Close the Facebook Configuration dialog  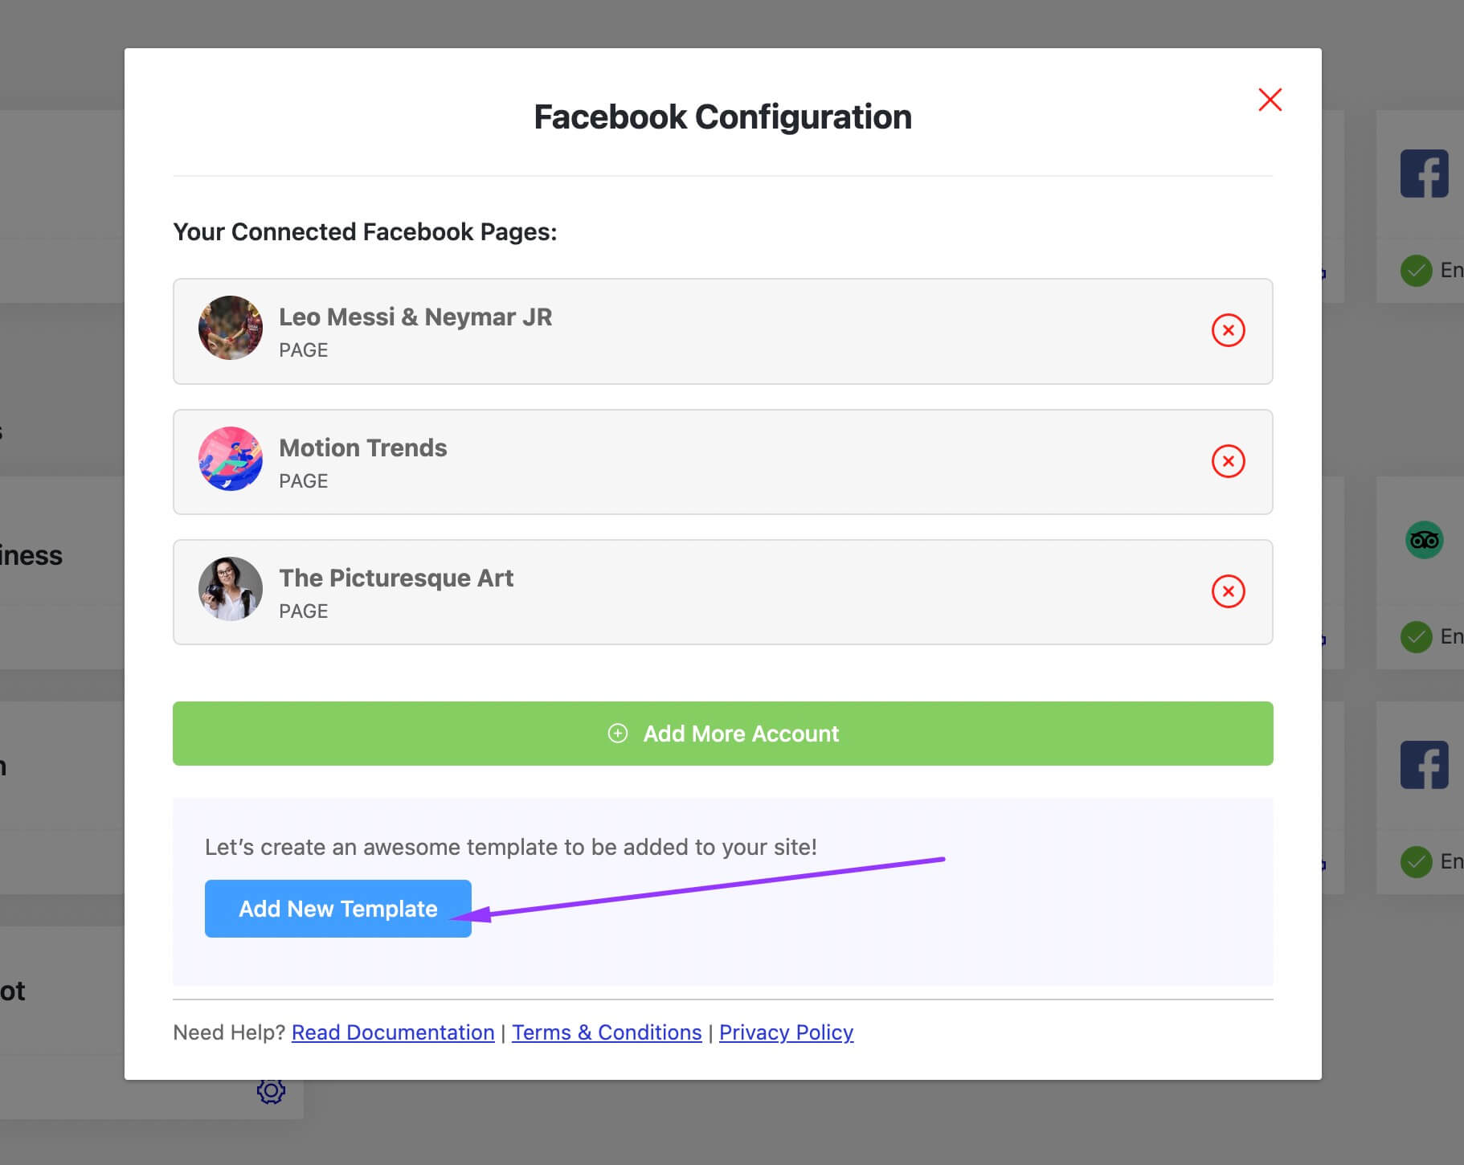(1270, 100)
